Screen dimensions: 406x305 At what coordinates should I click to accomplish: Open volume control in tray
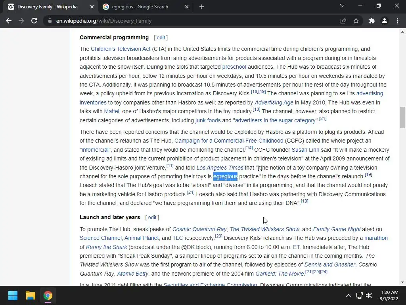coord(369,295)
